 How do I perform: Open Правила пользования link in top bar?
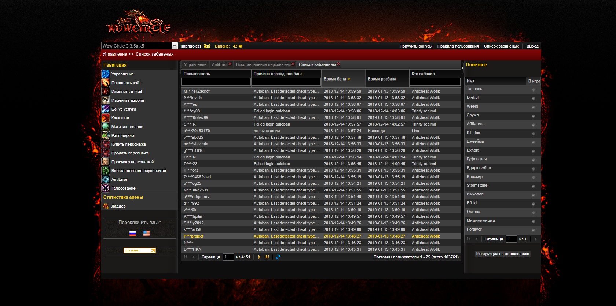458,46
